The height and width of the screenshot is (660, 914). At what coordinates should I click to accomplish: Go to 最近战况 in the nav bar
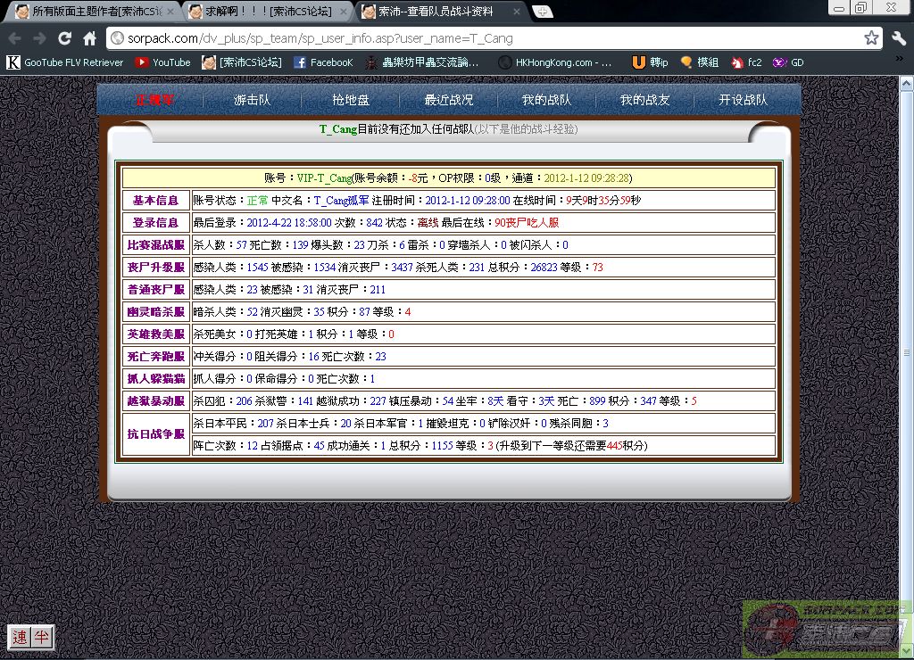tap(449, 100)
